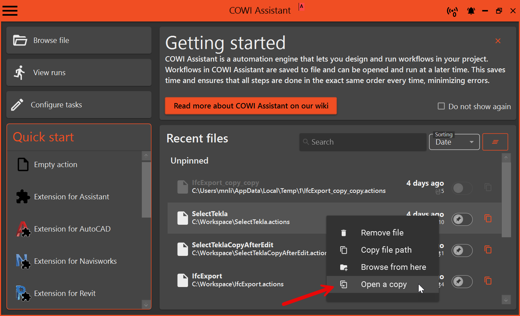Screen dimensions: 520x316
Task: Open the Sorting Date dropdown
Action: coord(454,142)
